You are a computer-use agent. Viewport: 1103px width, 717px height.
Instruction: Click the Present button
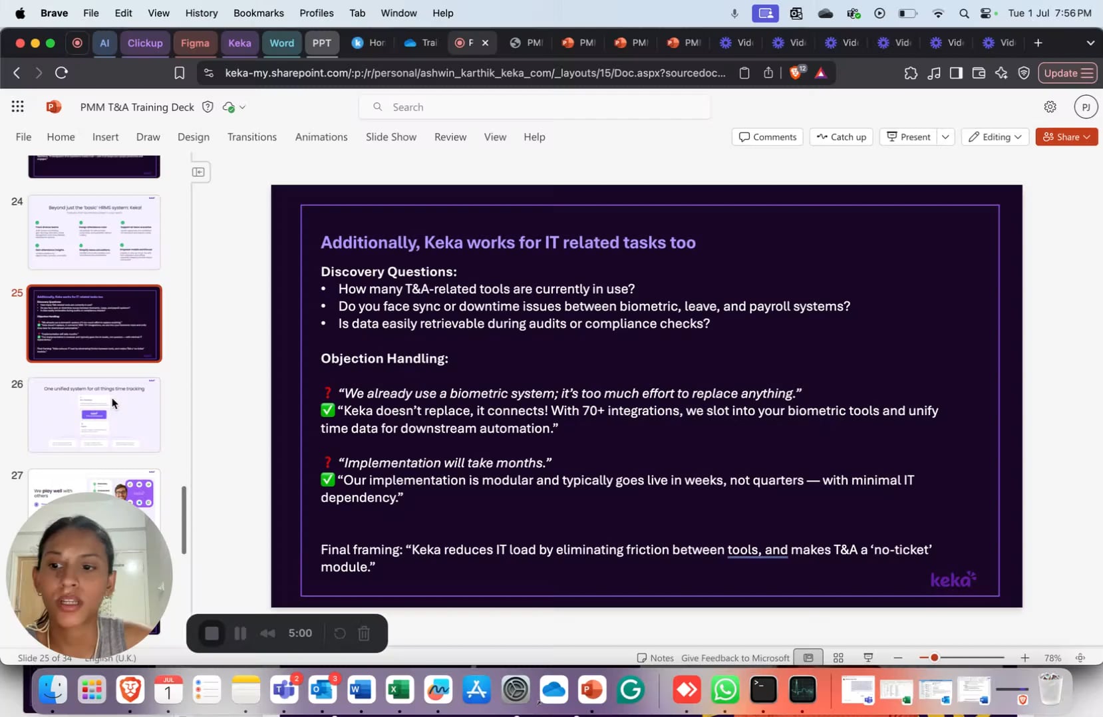[x=909, y=136]
